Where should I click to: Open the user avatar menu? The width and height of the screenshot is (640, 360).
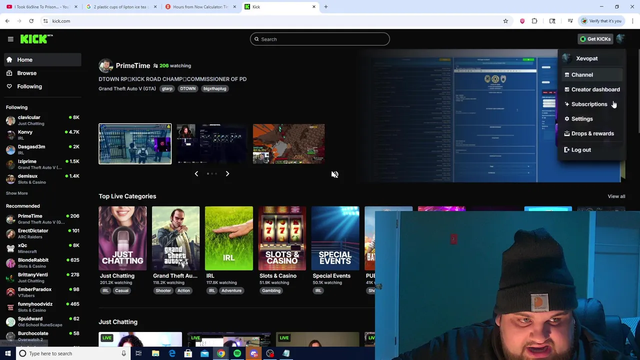[x=620, y=39]
